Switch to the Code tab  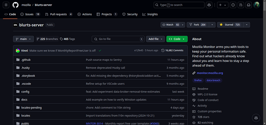10,14
